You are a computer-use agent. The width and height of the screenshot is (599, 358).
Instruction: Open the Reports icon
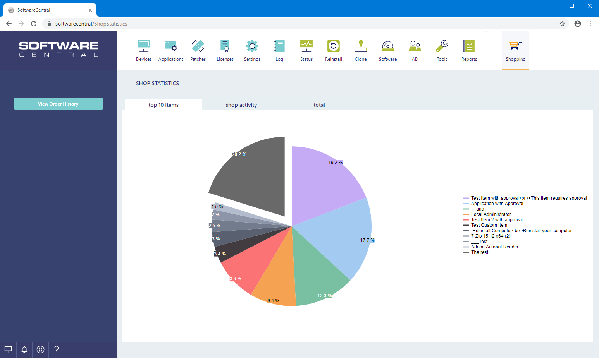click(469, 46)
